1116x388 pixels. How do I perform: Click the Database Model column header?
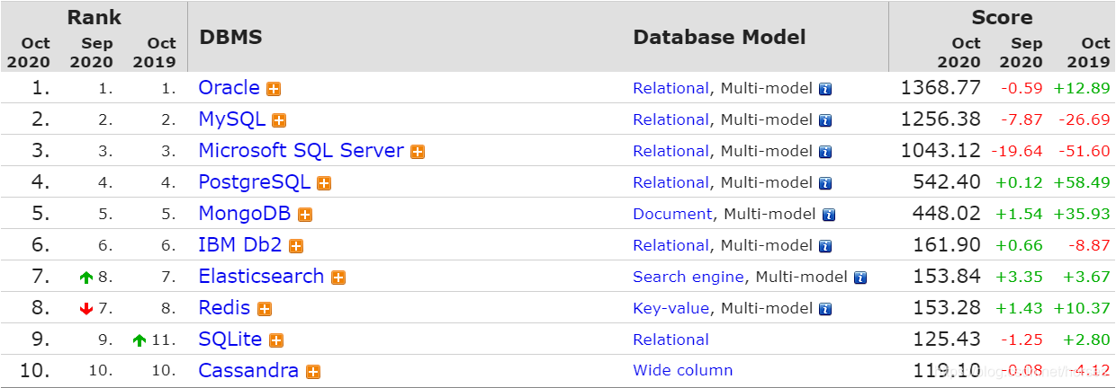[720, 37]
